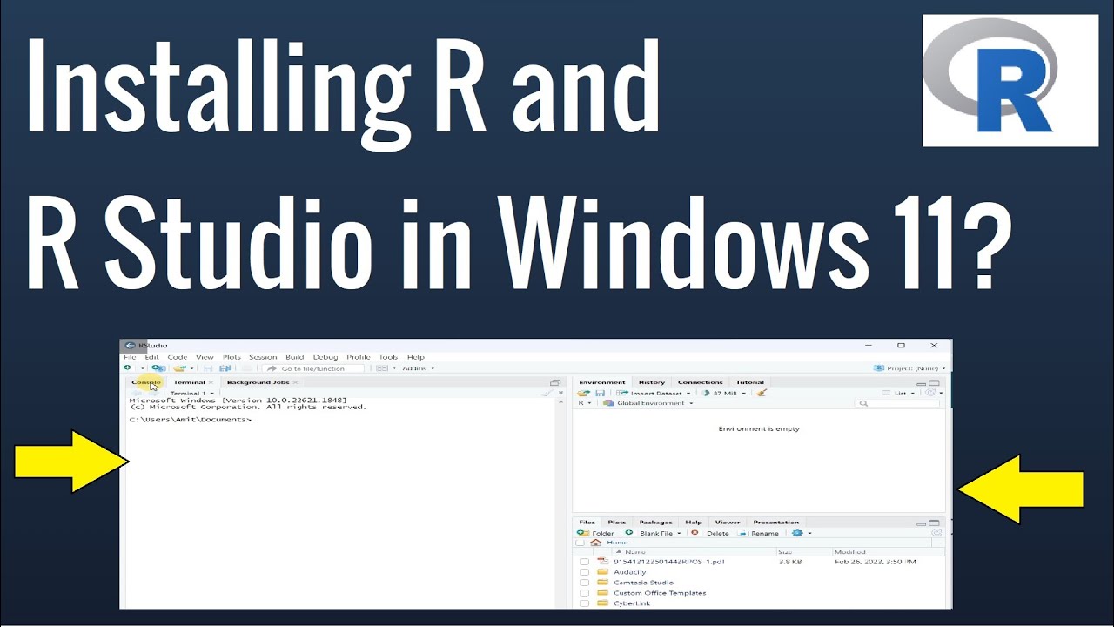Click the Home icon in Files path bar
This screenshot has height=627, width=1114.
point(596,543)
